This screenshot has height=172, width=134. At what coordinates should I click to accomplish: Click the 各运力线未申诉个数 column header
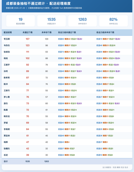click(x=105, y=32)
